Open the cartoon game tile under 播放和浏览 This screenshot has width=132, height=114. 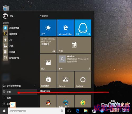pos(65,101)
